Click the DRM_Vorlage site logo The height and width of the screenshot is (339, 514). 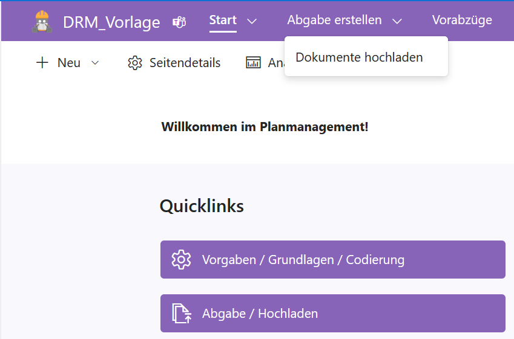[x=42, y=22]
